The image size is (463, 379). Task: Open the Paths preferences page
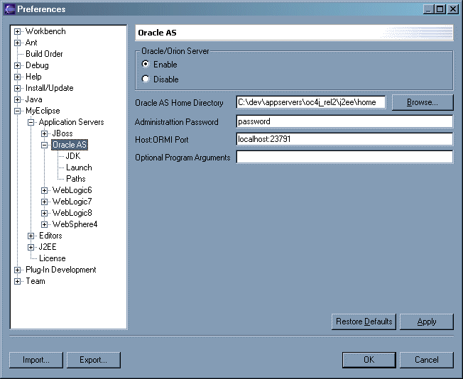tap(75, 179)
